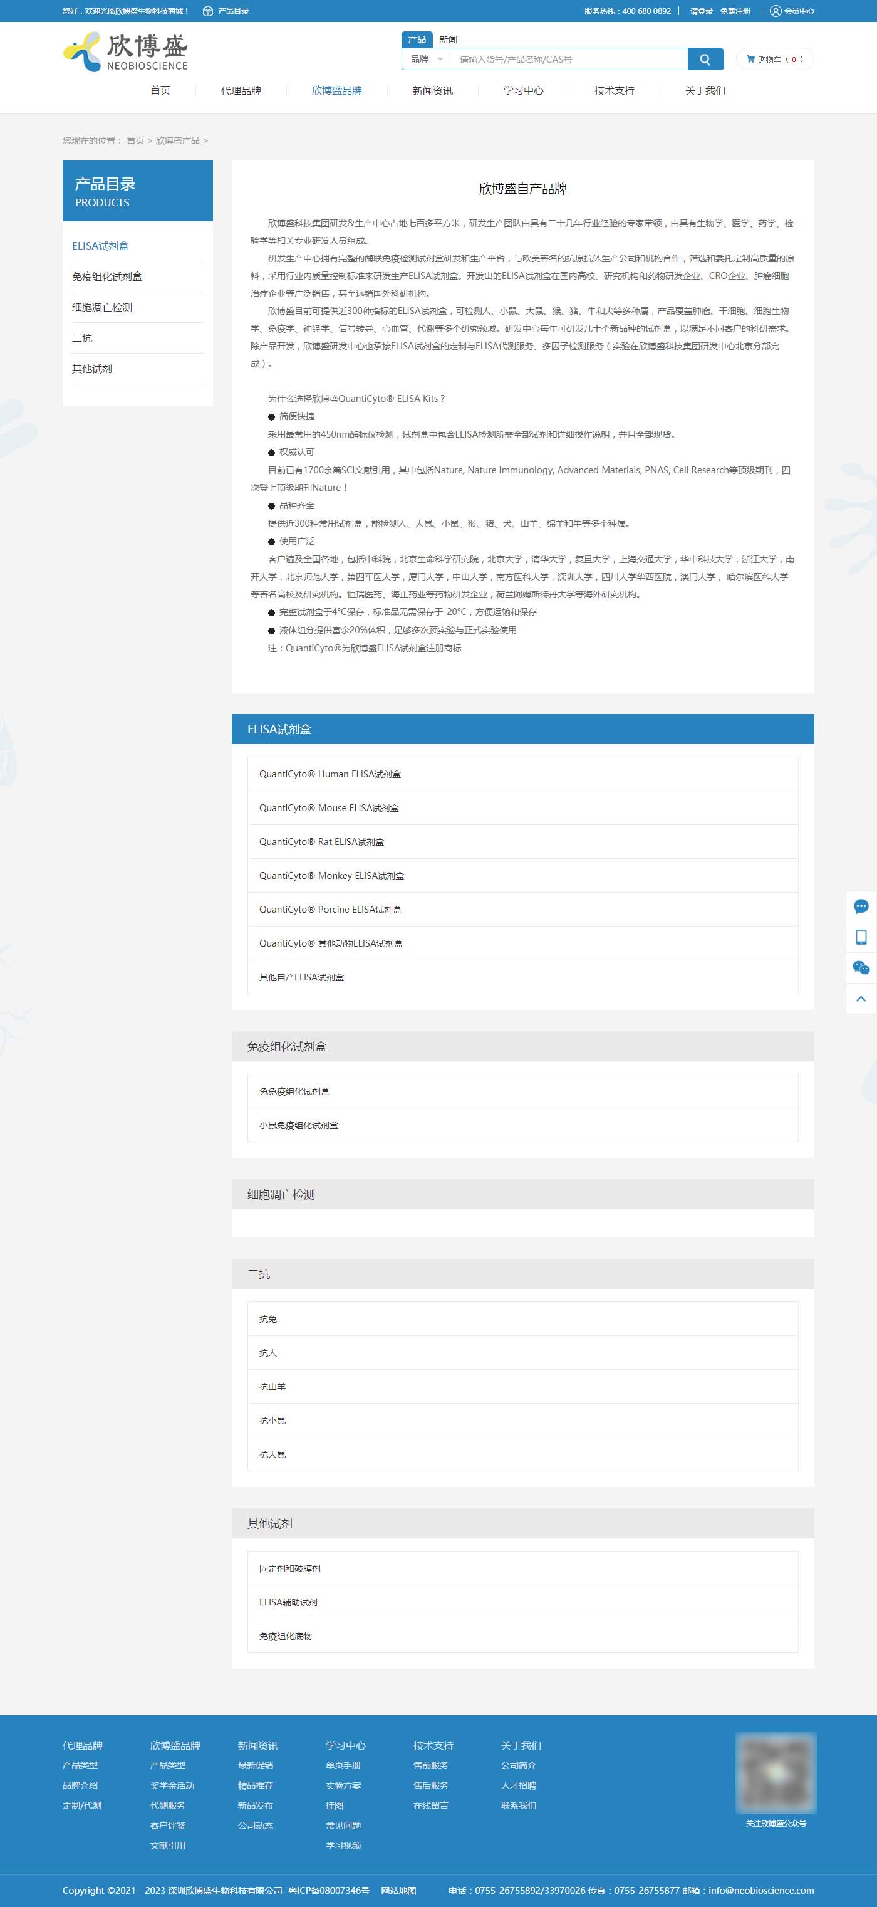Click footer link 文献引用

pyautogui.click(x=168, y=1846)
